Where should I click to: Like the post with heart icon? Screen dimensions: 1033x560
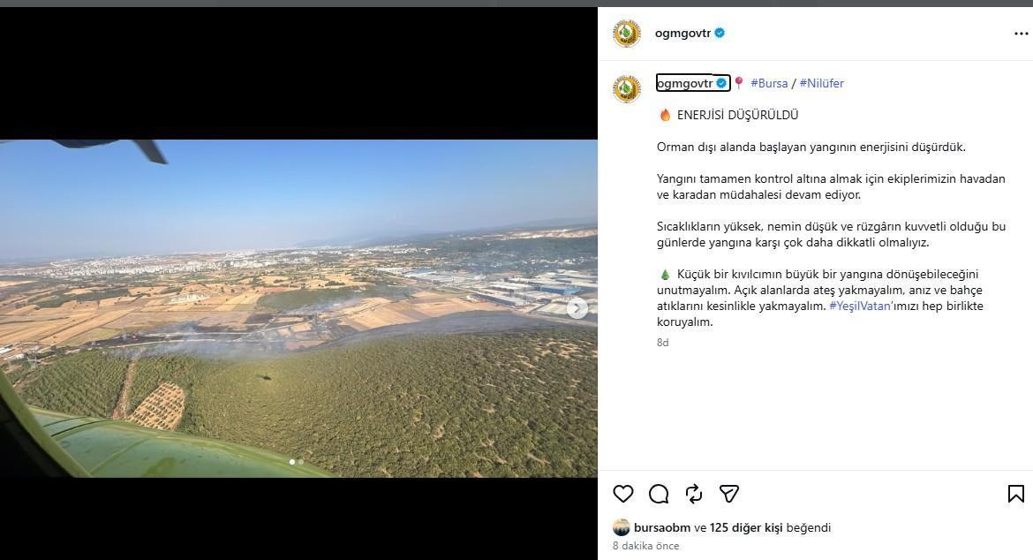(622, 494)
